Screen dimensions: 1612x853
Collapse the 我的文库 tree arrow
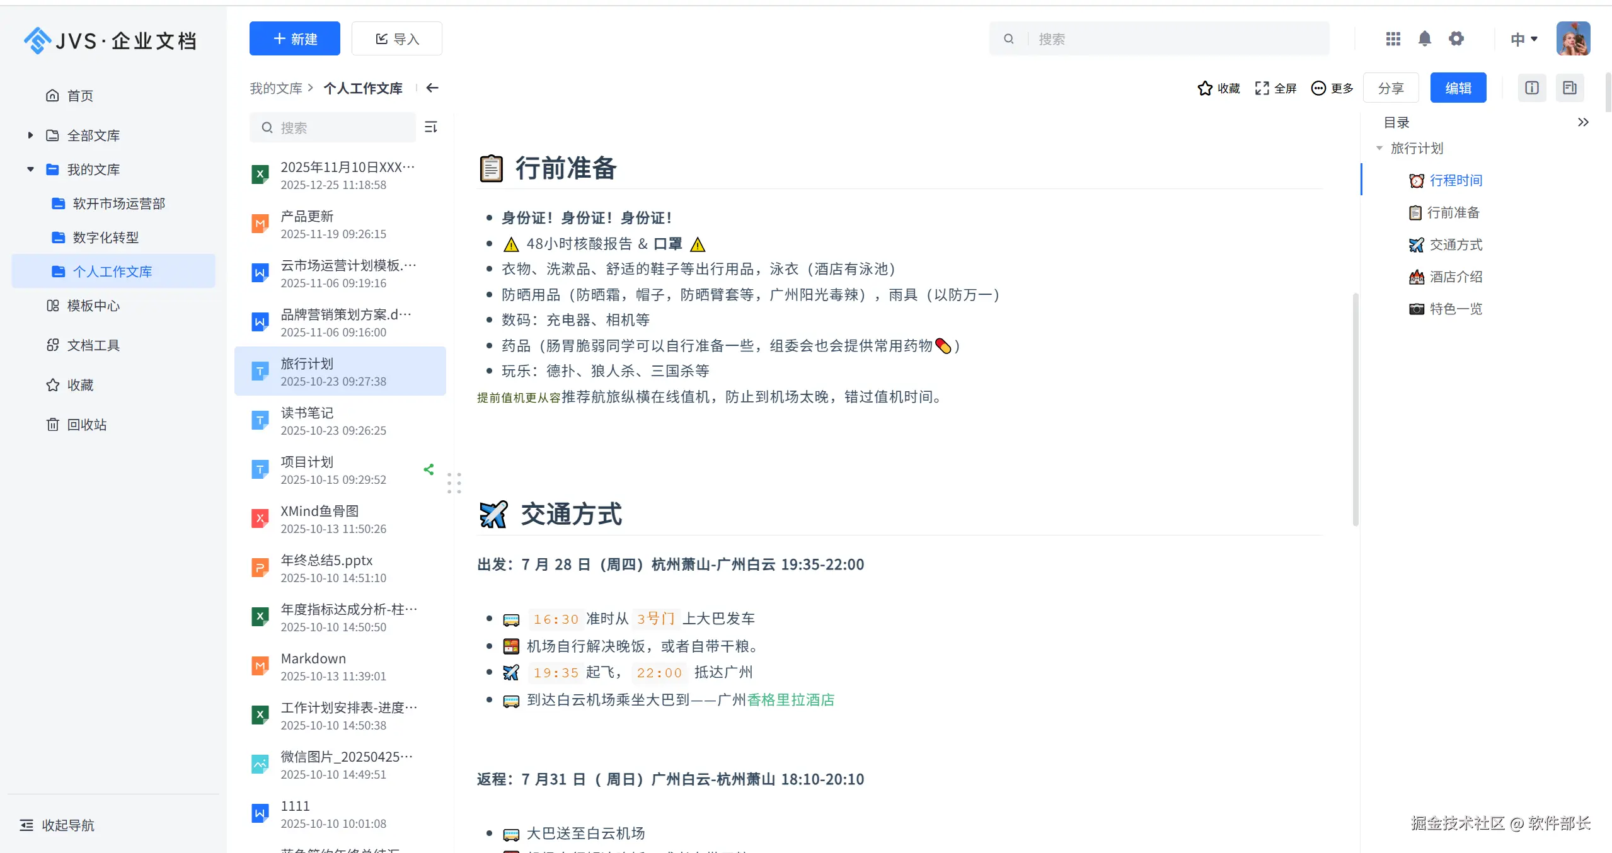click(30, 169)
